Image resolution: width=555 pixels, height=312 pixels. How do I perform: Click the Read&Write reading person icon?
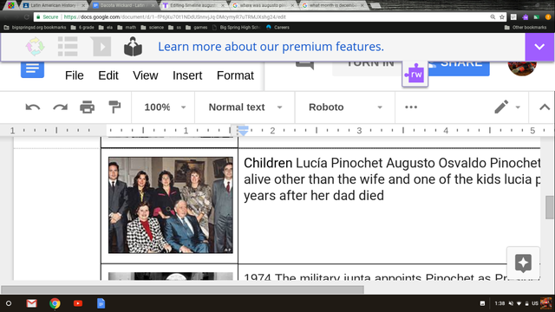[x=133, y=46]
